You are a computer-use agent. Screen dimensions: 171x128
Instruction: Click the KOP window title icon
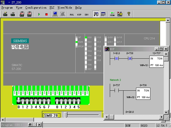click(107, 49)
